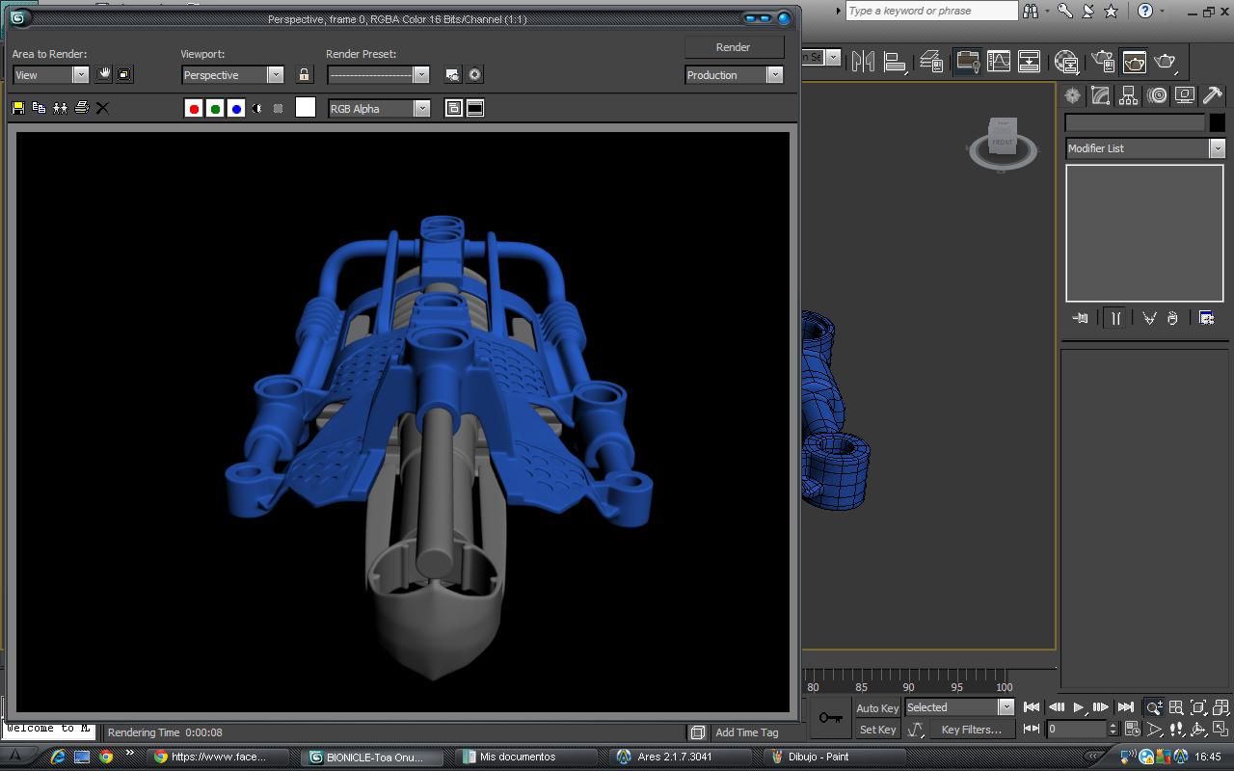Click the white background color swatch
The image size is (1234, 771).
tap(305, 108)
